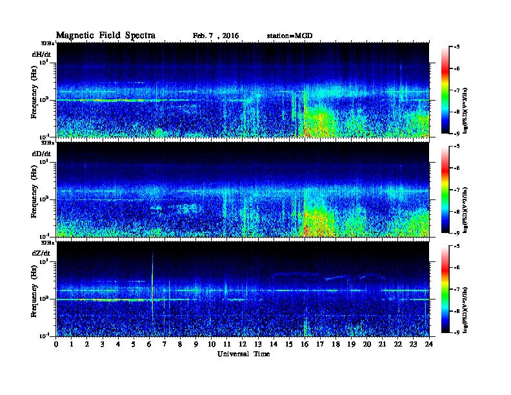511x395 pixels.
Task: Click the time axis tick label "15"
Action: coord(290,345)
